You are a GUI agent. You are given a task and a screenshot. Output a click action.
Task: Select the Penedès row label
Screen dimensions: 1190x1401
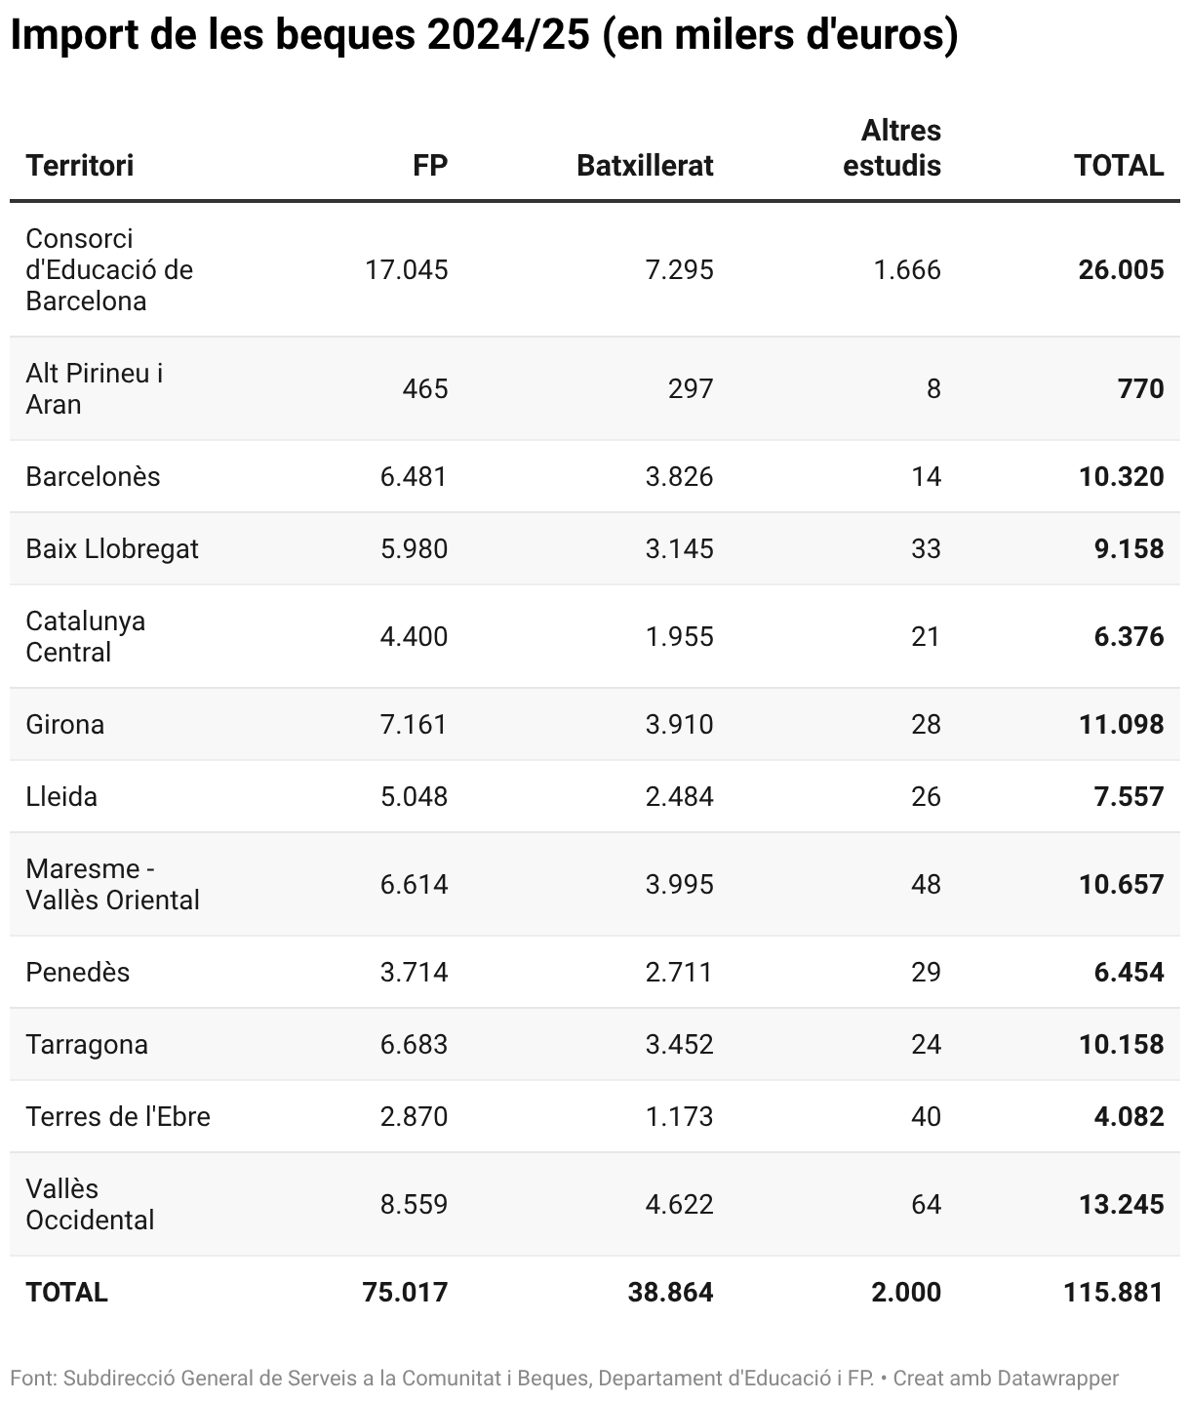(x=78, y=973)
